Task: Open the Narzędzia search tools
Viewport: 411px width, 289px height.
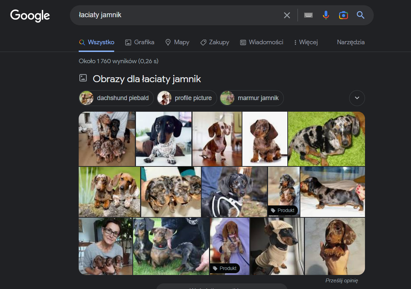Action: coord(351,42)
